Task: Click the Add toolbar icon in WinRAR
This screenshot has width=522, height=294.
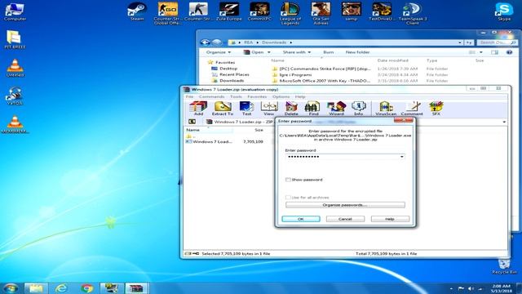Action: tap(198, 109)
